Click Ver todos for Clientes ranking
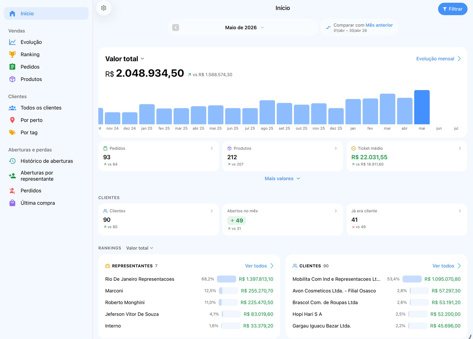473x339 pixels. (x=447, y=266)
